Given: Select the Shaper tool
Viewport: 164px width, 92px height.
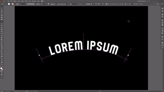Looking at the screenshot, I should click(x=2, y=30).
